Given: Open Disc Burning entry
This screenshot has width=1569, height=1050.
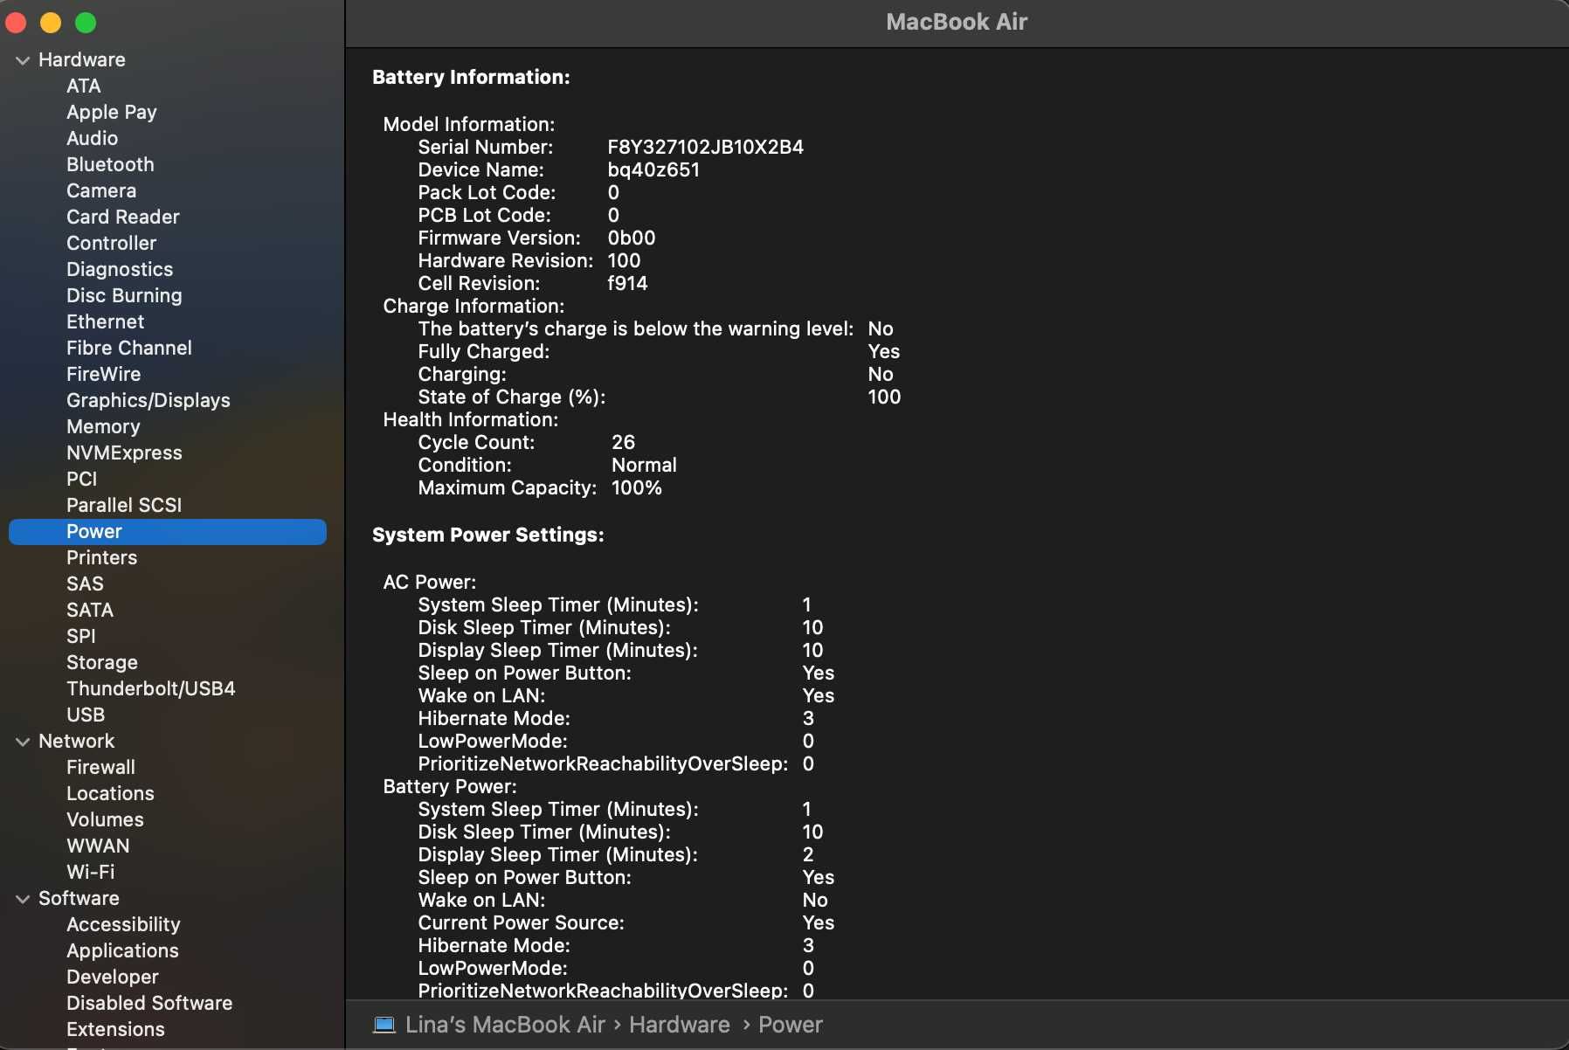Looking at the screenshot, I should (124, 295).
